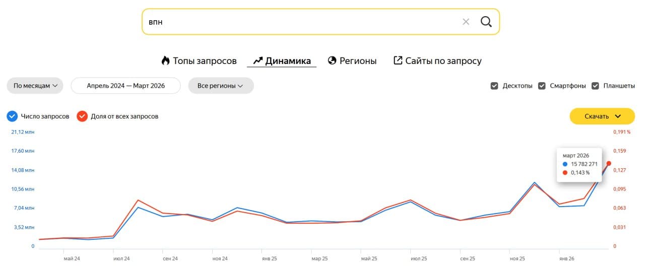Toggle red Доля от всех запросов series
The width and height of the screenshot is (645, 267).
82,116
